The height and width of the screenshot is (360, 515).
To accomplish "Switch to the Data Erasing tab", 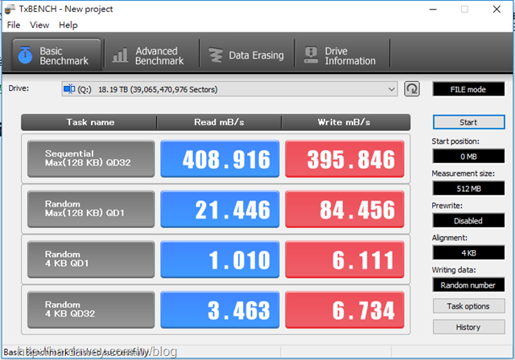I will [247, 55].
